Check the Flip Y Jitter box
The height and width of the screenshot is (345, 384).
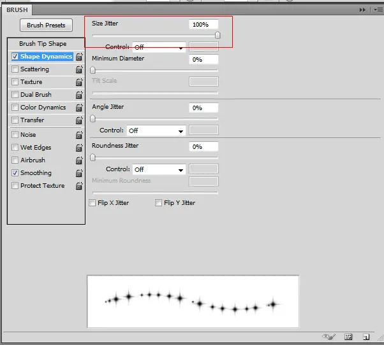click(158, 203)
